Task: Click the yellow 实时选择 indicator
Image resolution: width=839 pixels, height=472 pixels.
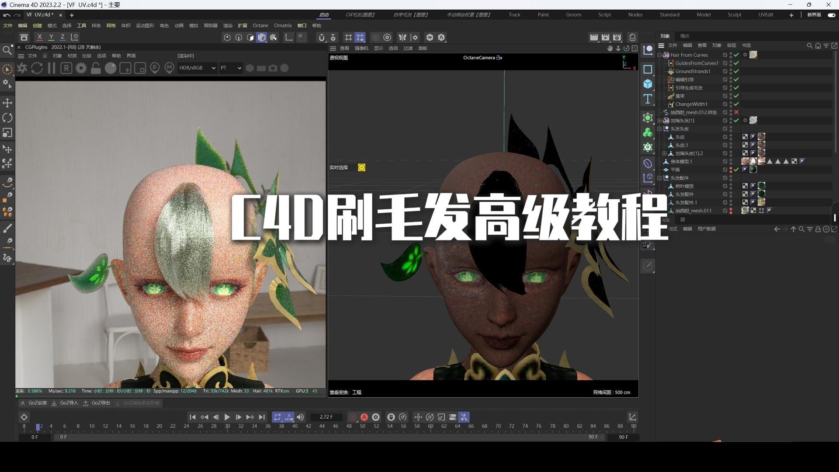Action: tap(361, 167)
